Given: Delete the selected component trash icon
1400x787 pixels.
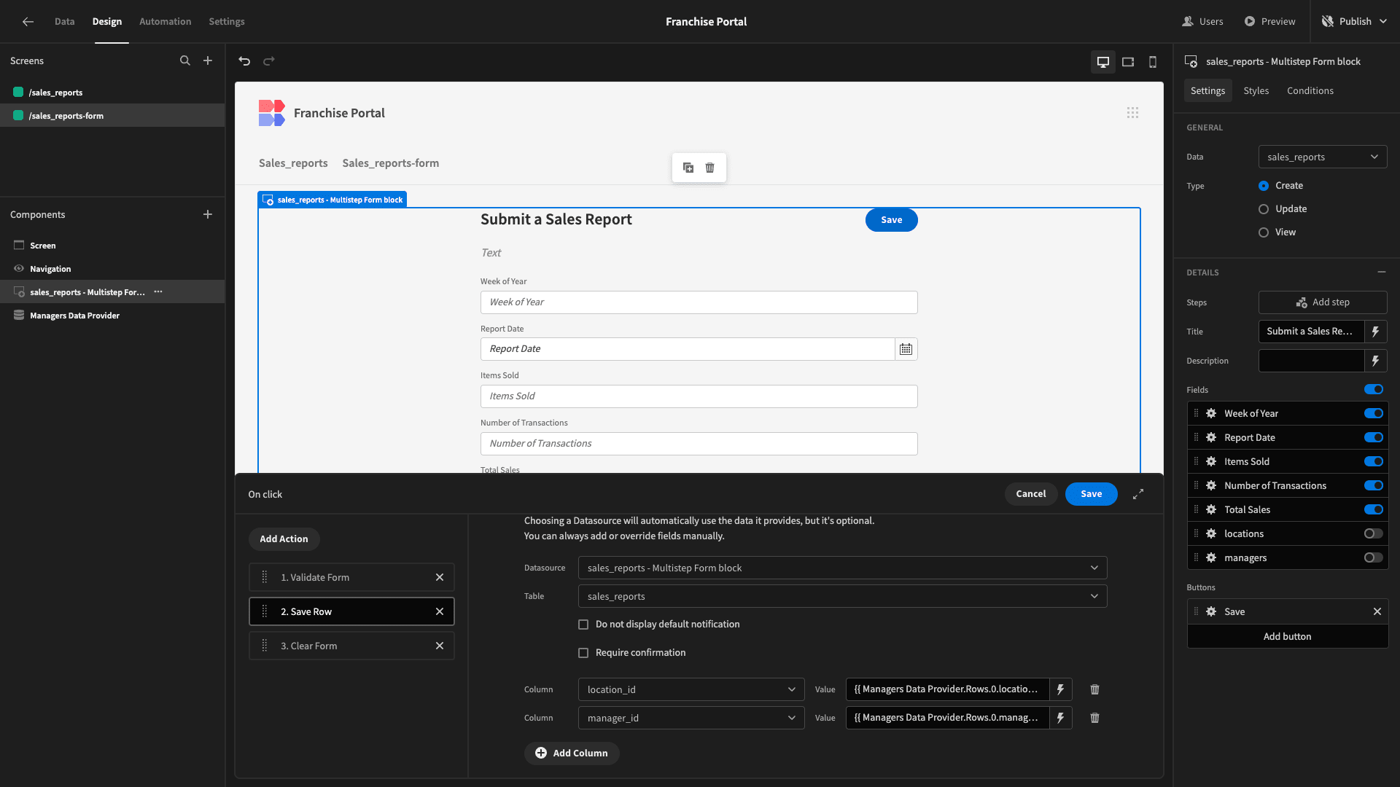Looking at the screenshot, I should 710,168.
